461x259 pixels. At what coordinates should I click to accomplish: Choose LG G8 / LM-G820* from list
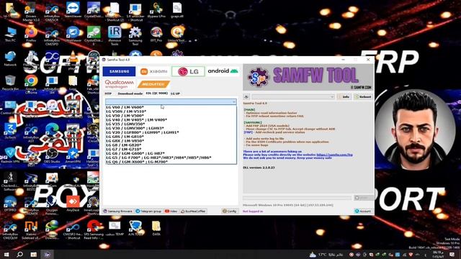(171, 145)
